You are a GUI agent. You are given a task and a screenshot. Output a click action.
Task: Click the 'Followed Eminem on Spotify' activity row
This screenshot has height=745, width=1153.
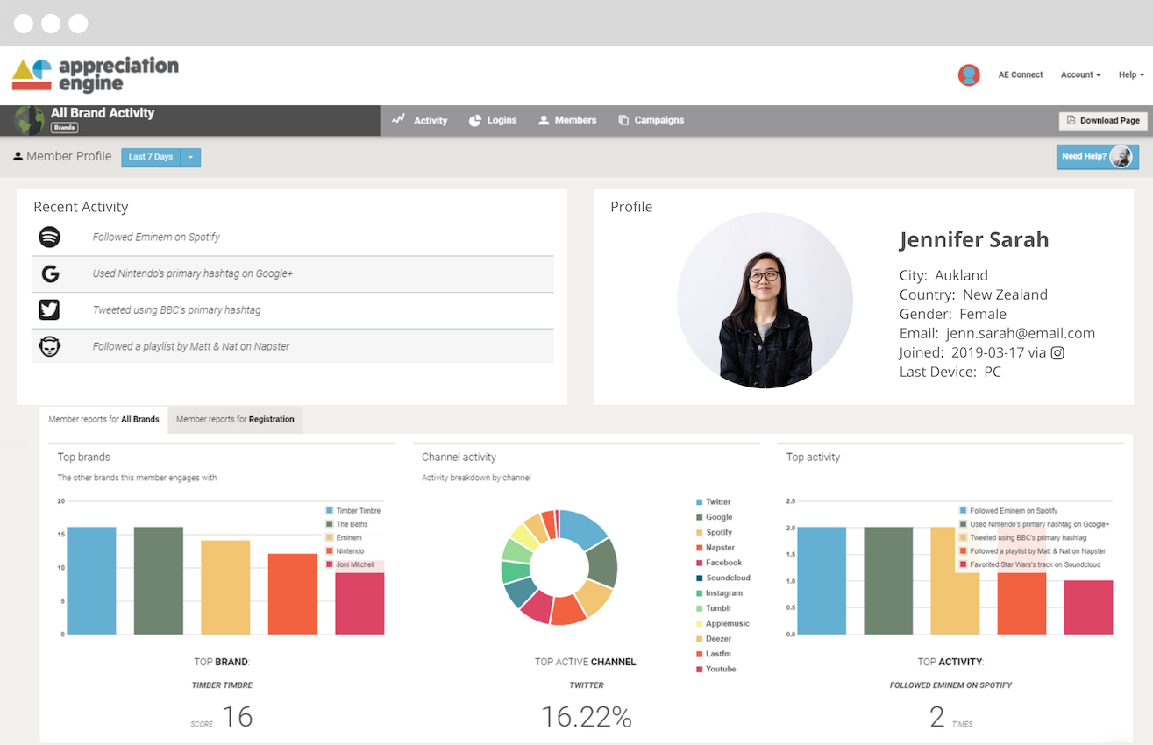click(292, 237)
